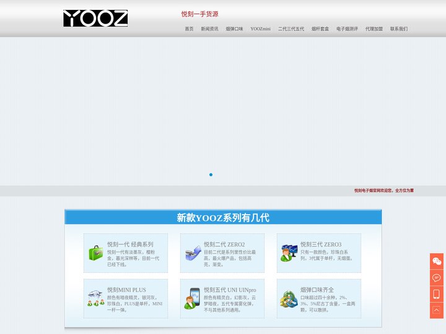Click the scrolling 悦刻电子烟官网欢迎您 marquee text
Screen dimensions: 446x334
383,191
